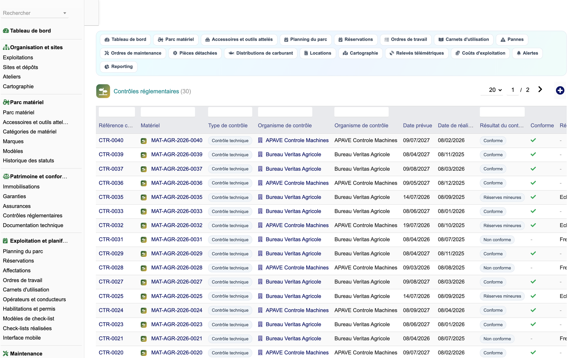Click the blue plus add-record icon
Image resolution: width=579 pixels, height=358 pixels.
pyautogui.click(x=560, y=90)
